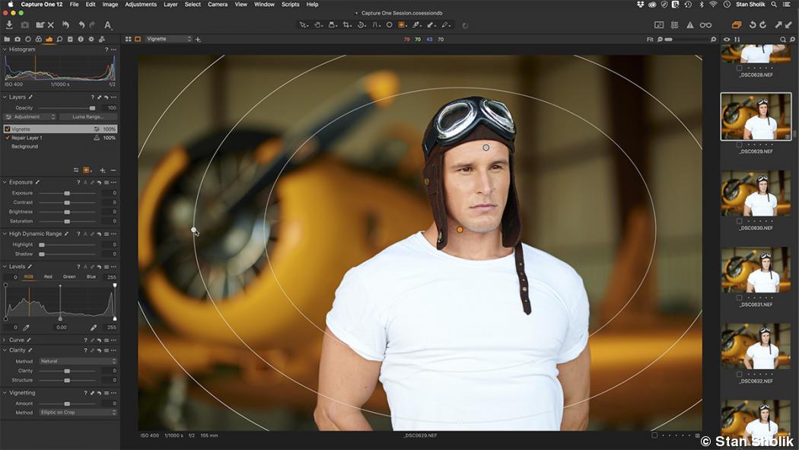Expand the Curve panel

click(x=5, y=340)
